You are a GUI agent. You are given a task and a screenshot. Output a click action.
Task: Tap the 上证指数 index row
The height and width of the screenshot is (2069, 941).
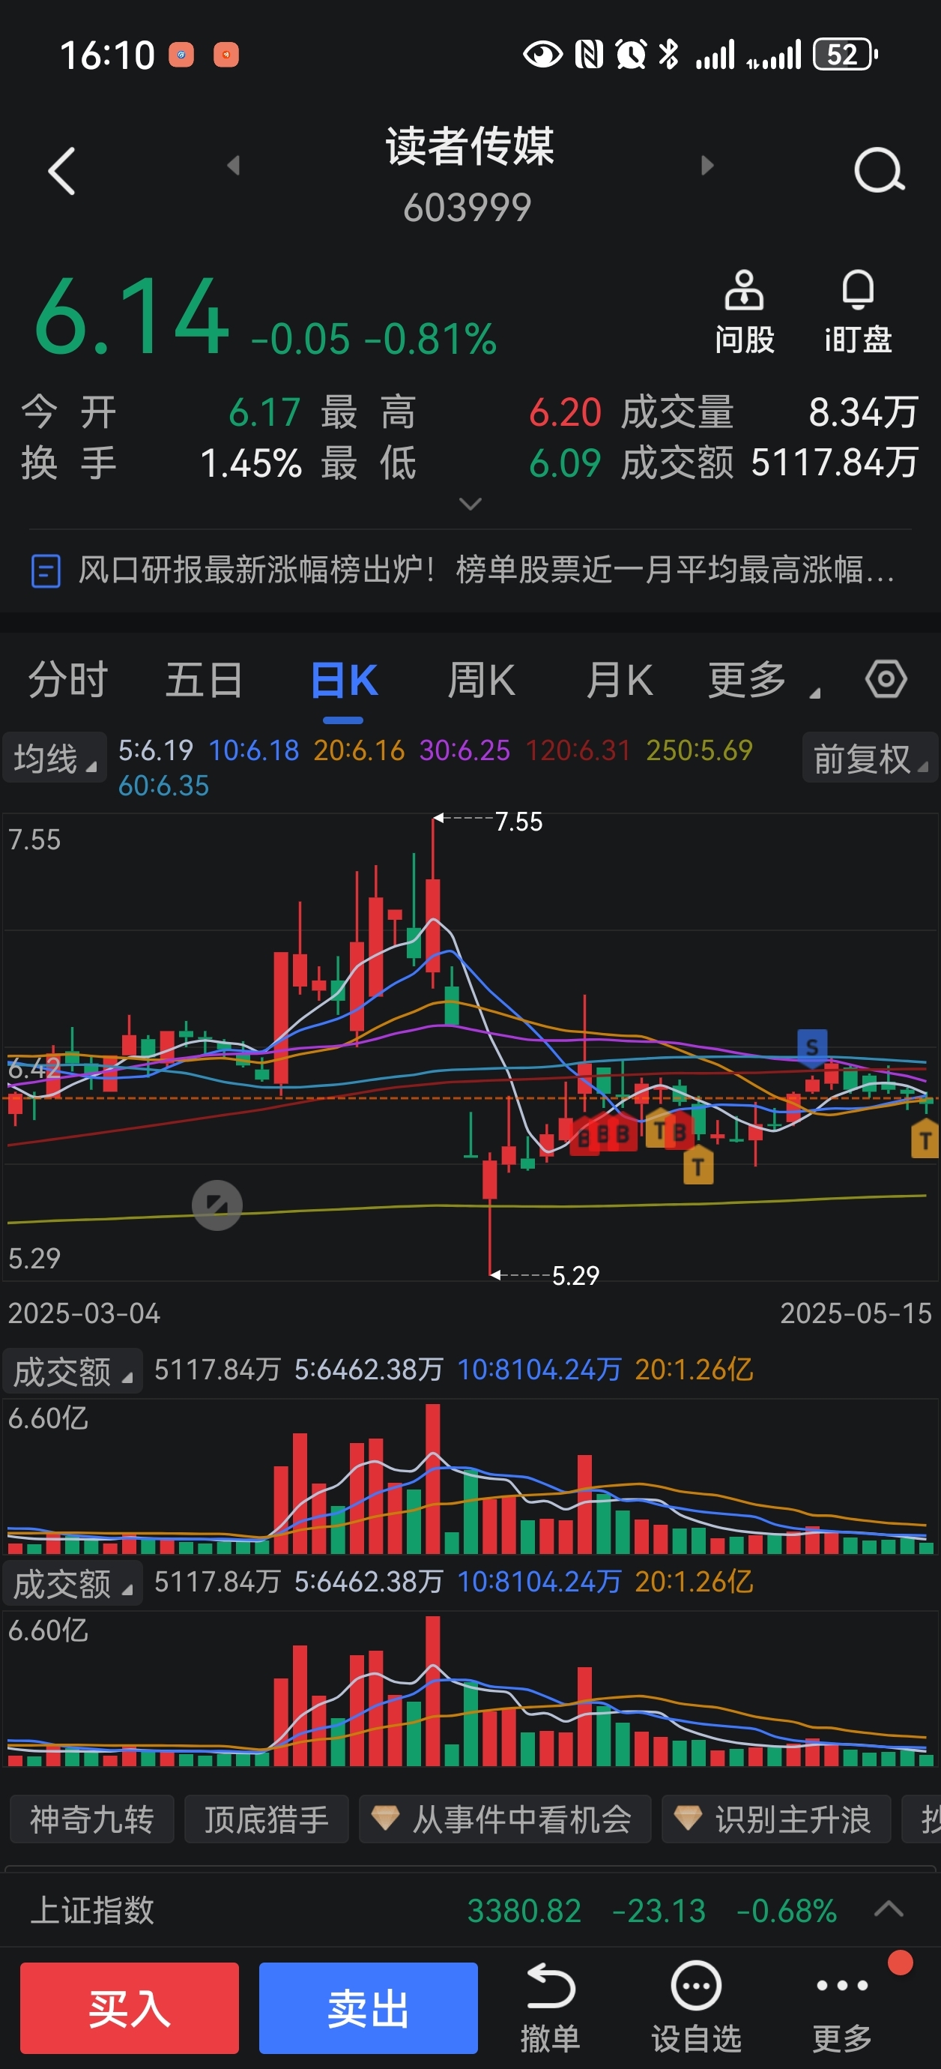point(470,1909)
